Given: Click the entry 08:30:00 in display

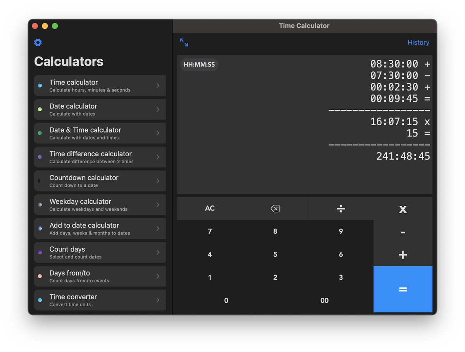Looking at the screenshot, I should point(394,64).
